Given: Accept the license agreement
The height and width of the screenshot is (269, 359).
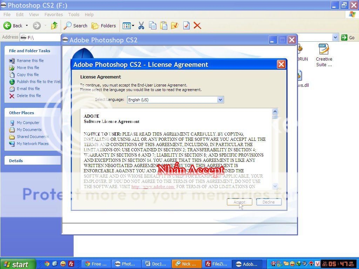Looking at the screenshot, I should (x=239, y=202).
